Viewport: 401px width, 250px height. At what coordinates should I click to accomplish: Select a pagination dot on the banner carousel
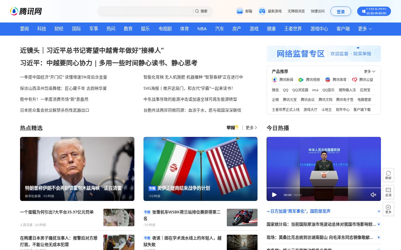point(358,47)
